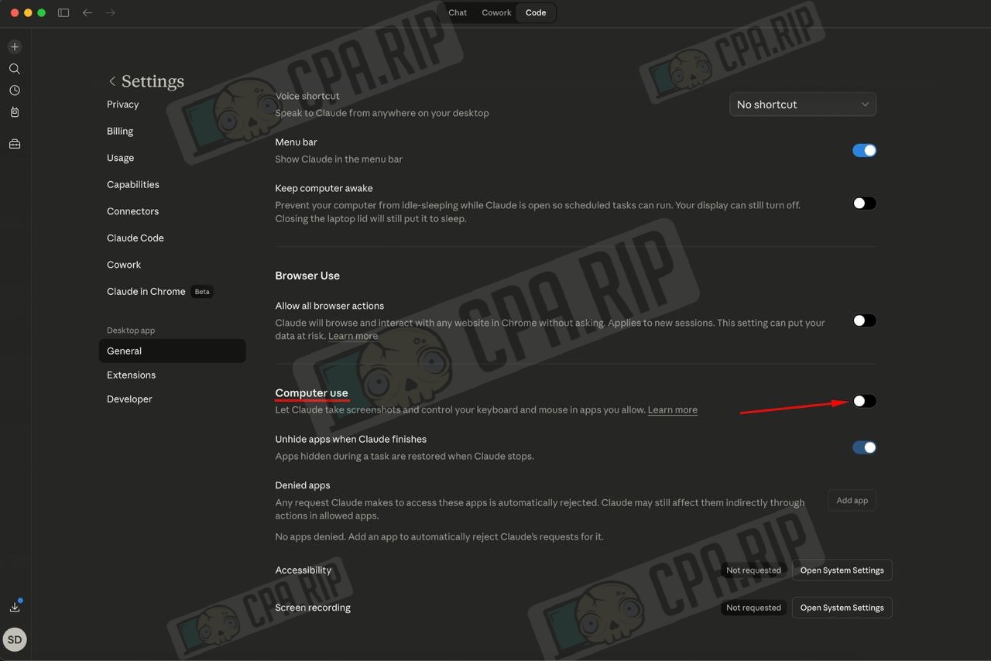Click the toolbox icon in left rail
Image resolution: width=991 pixels, height=661 pixels.
15,144
